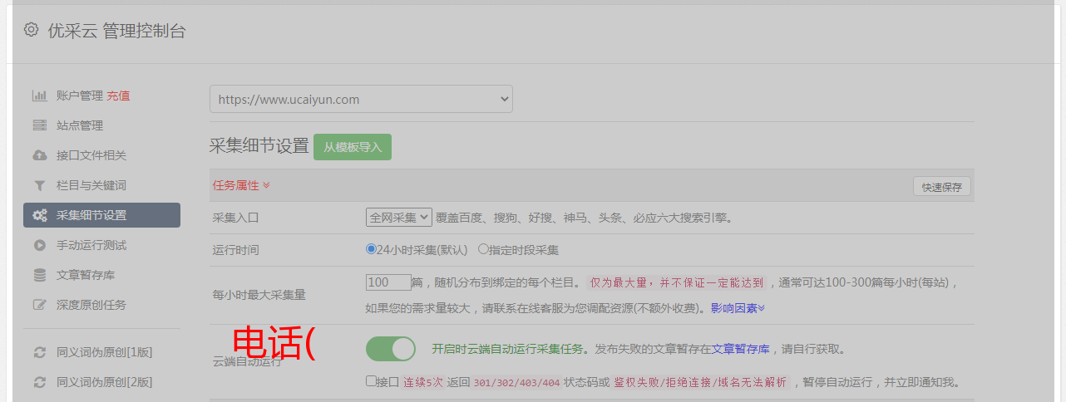Click the 运行时间 row label
Image resolution: width=1066 pixels, height=402 pixels.
(236, 249)
